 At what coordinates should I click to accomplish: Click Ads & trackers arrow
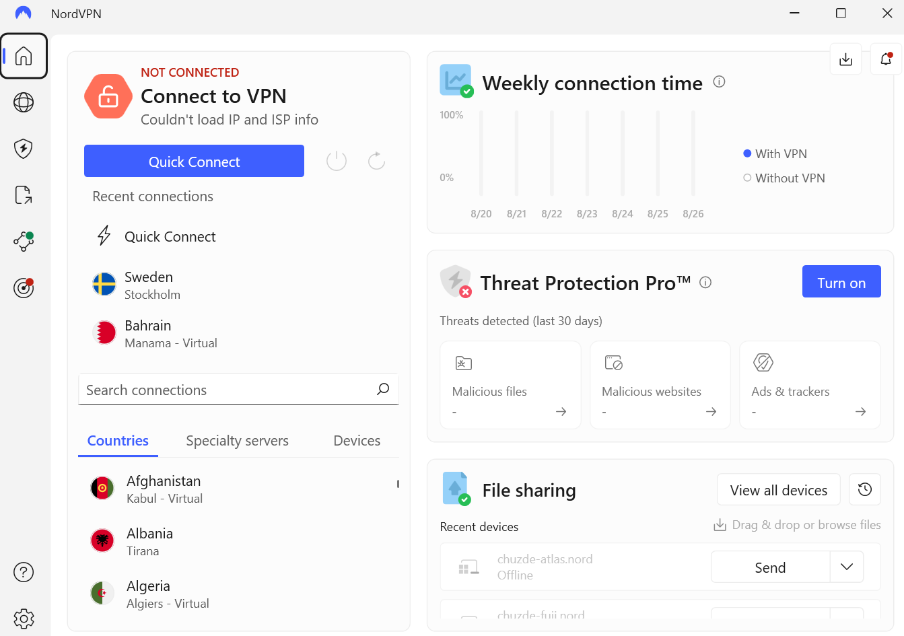click(x=860, y=411)
